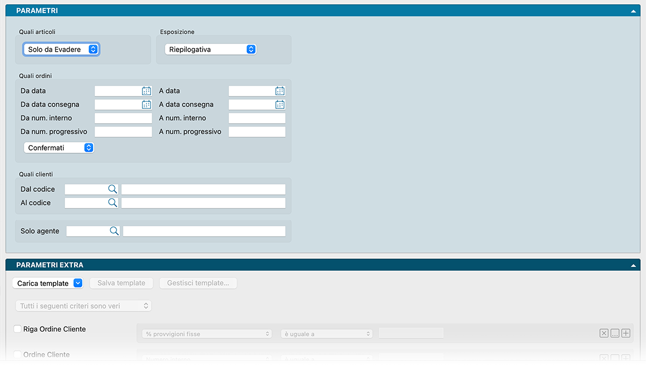646x375 pixels.
Task: Open Carica template menu
Action: (x=47, y=283)
